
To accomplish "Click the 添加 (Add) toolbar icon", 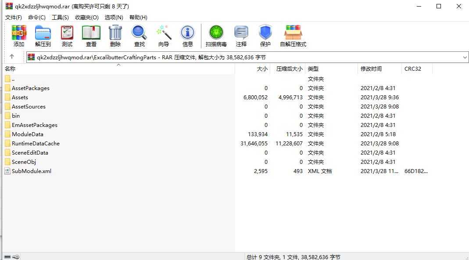I will tap(19, 36).
